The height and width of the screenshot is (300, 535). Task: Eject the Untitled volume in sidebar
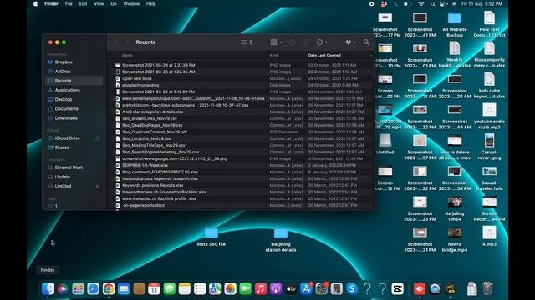[x=97, y=186]
